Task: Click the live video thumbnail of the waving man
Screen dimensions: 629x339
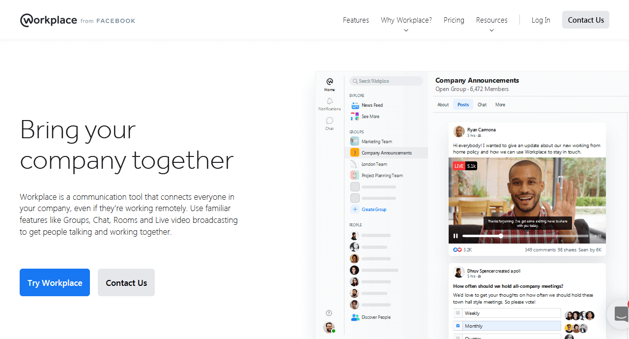Action: pyautogui.click(x=527, y=200)
